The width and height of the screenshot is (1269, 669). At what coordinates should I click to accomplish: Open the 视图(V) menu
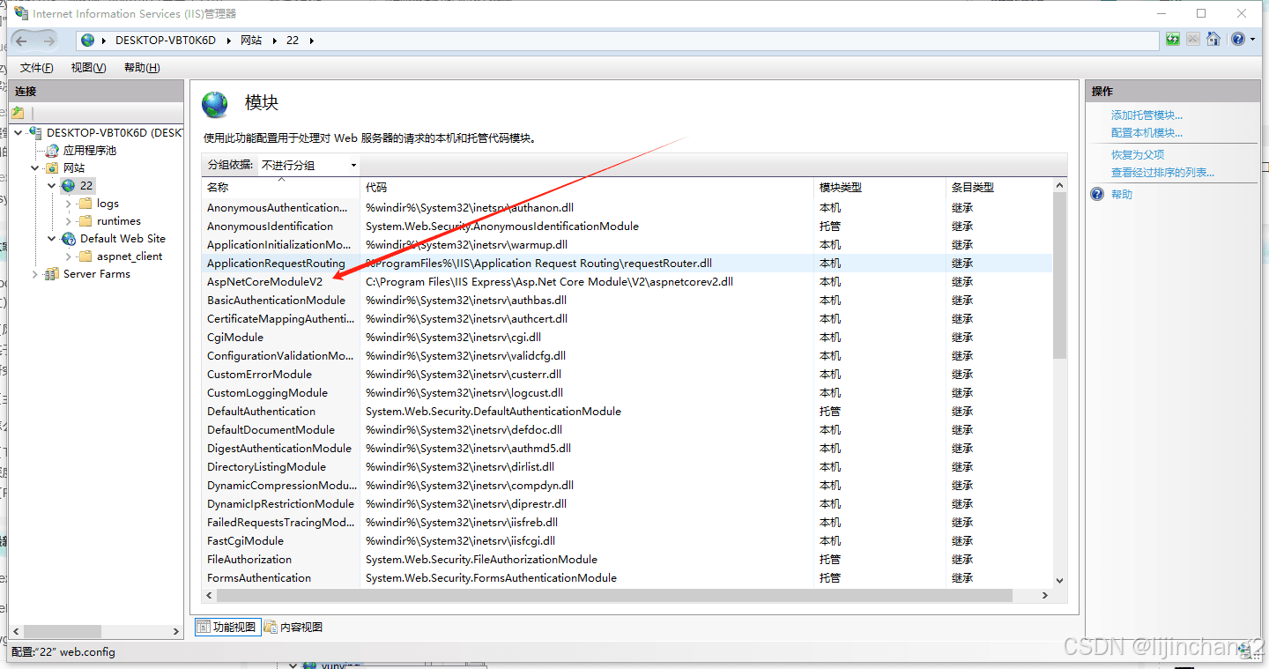click(x=88, y=68)
